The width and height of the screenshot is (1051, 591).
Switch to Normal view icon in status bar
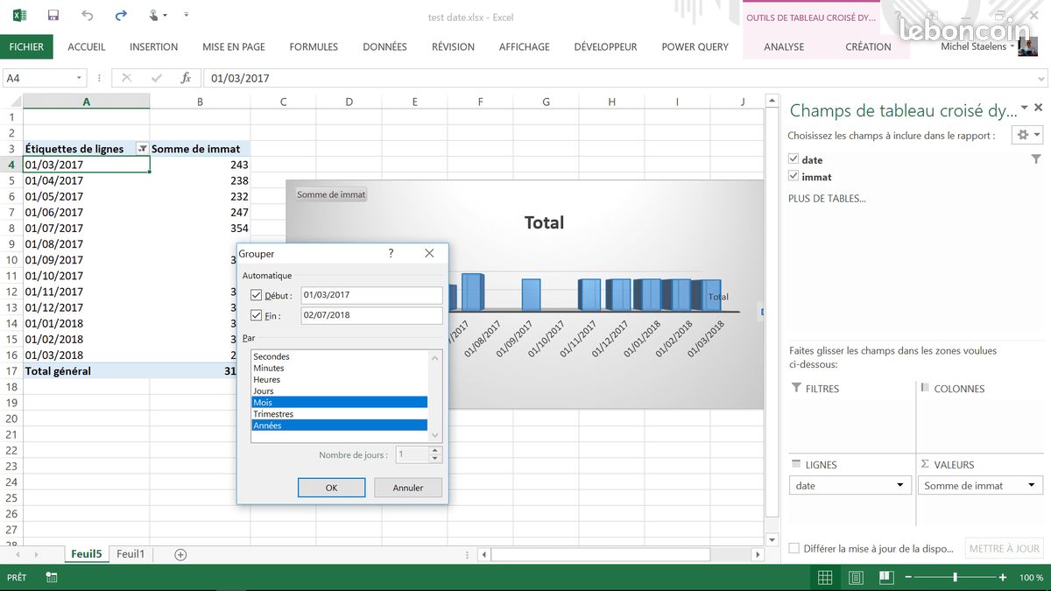tap(825, 578)
